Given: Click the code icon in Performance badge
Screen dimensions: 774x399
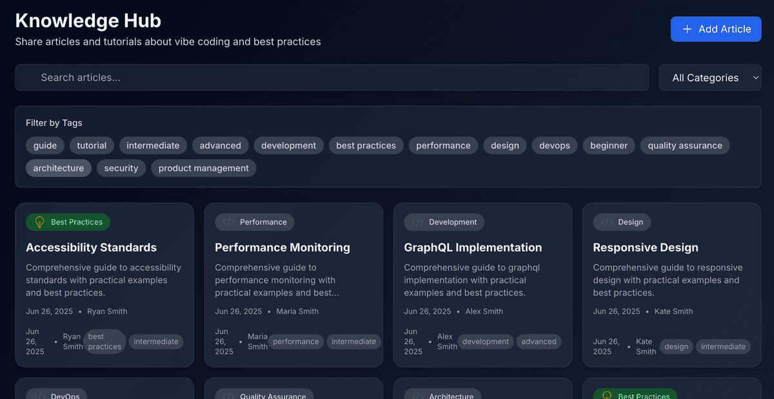Looking at the screenshot, I should coord(228,222).
